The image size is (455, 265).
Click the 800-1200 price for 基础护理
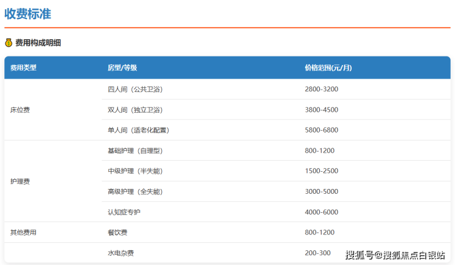click(x=320, y=151)
